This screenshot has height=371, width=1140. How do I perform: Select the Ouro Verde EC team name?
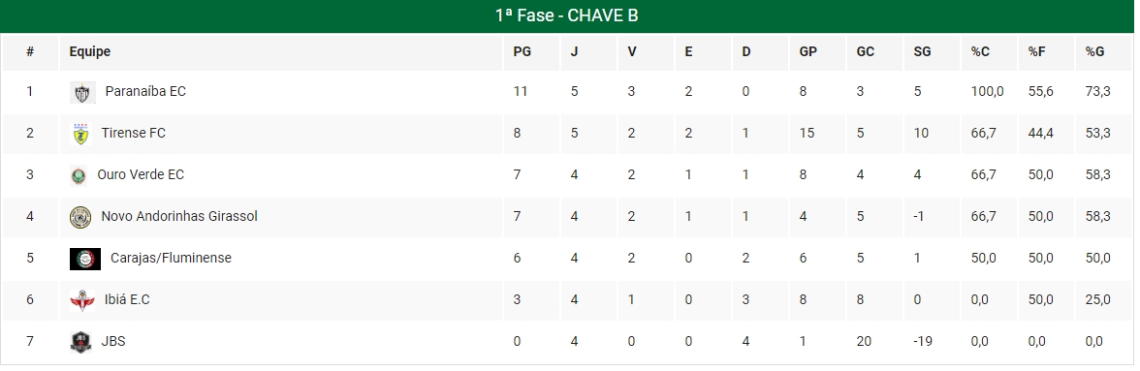[142, 175]
